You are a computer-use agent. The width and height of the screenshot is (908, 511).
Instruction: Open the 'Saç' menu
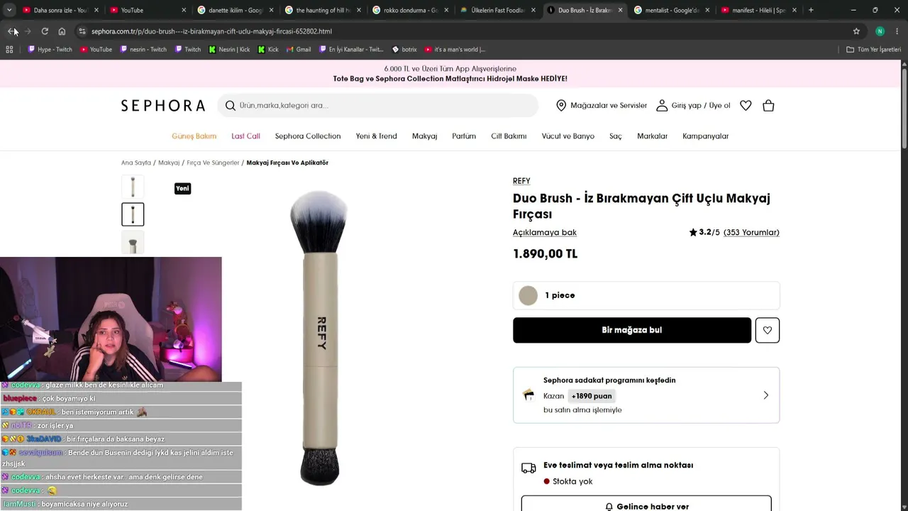[616, 136]
